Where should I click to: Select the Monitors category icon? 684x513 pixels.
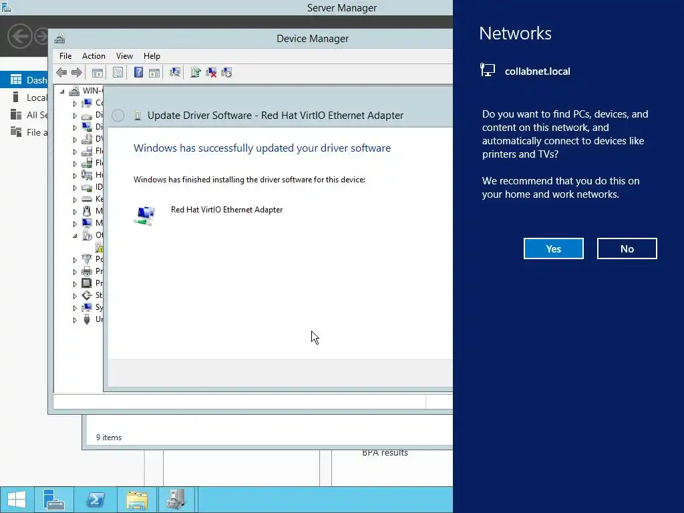coord(87,223)
